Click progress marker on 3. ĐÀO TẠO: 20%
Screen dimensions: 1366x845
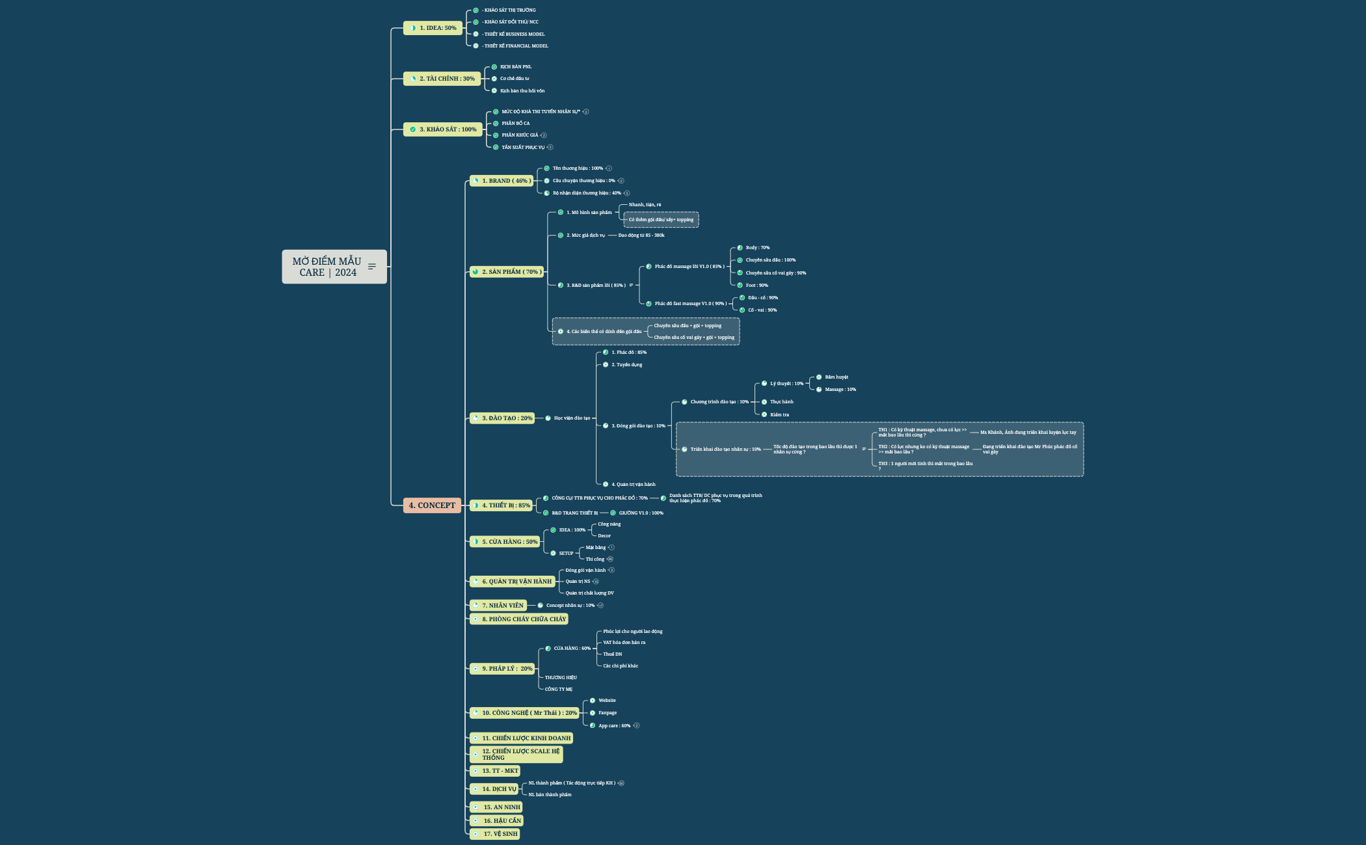point(475,418)
